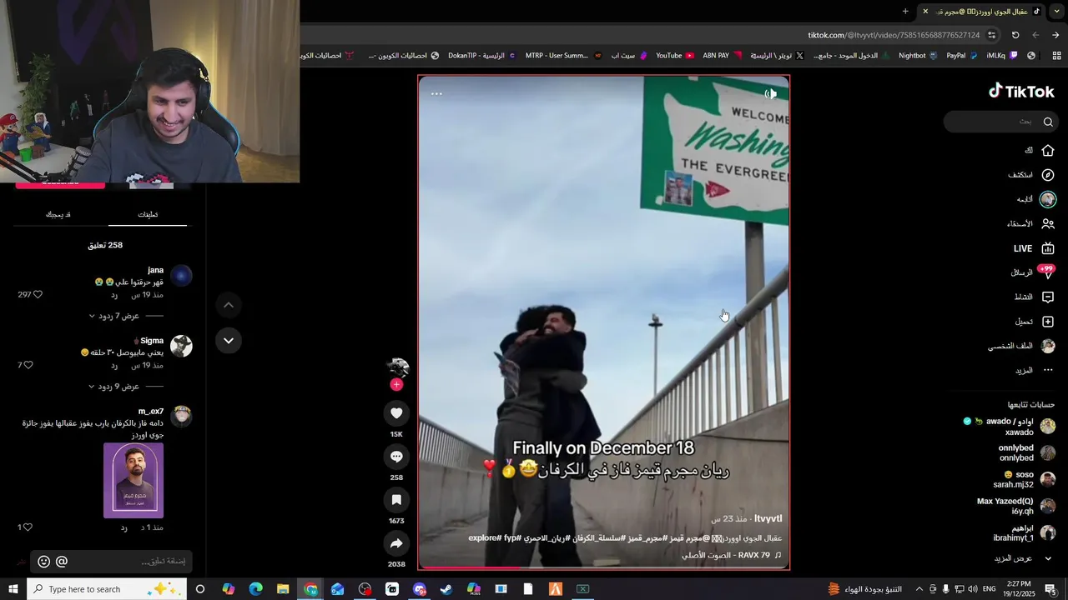
Task: Open the MTRP - User Summ... bookmark
Action: click(563, 56)
